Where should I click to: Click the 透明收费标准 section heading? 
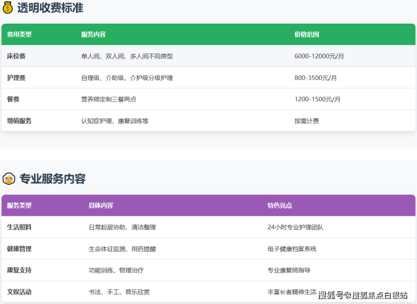[51, 8]
